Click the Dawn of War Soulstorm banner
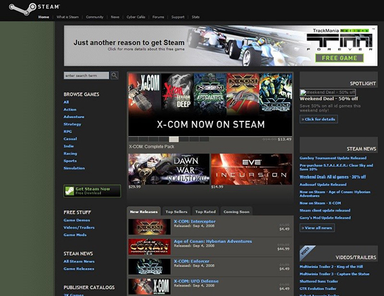This screenshot has height=296, width=384. click(168, 169)
